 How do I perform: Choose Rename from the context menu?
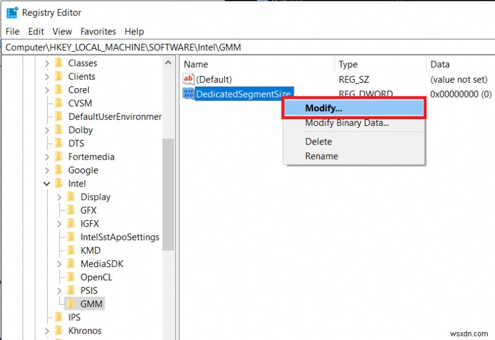pos(354,156)
